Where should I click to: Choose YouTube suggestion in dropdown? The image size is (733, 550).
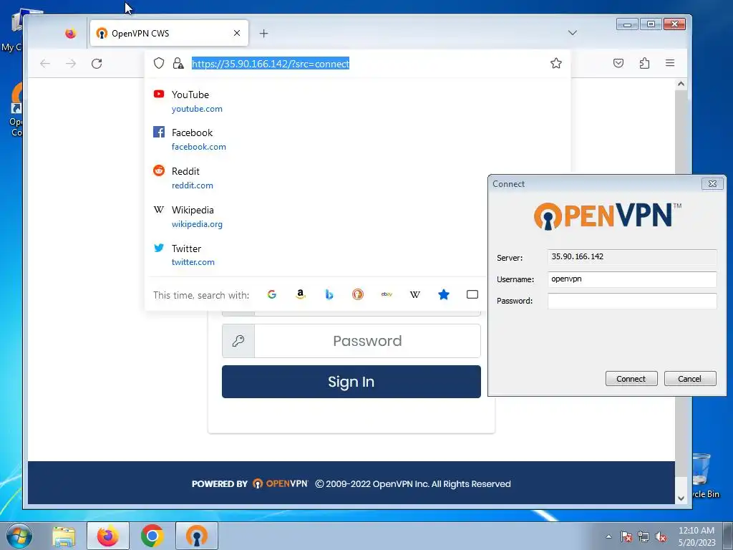[358, 102]
